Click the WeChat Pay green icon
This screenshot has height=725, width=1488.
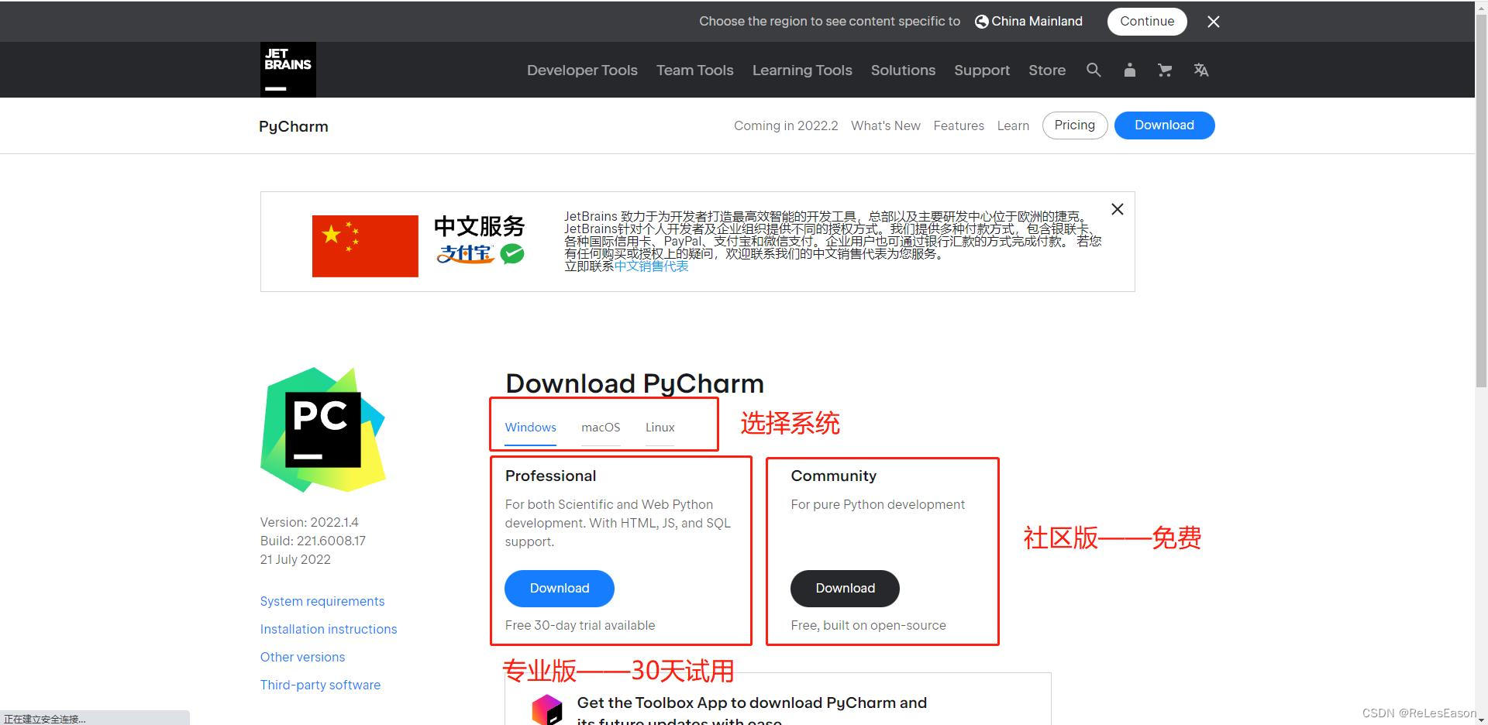tap(512, 253)
